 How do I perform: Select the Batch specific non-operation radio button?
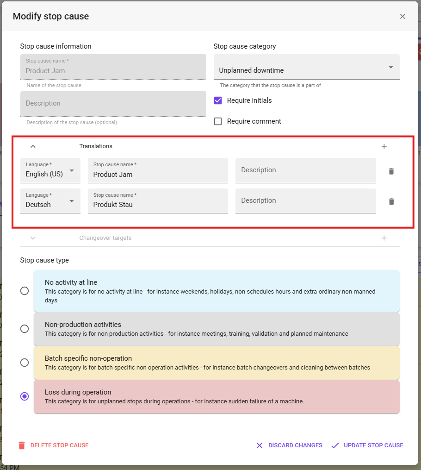[x=25, y=363]
